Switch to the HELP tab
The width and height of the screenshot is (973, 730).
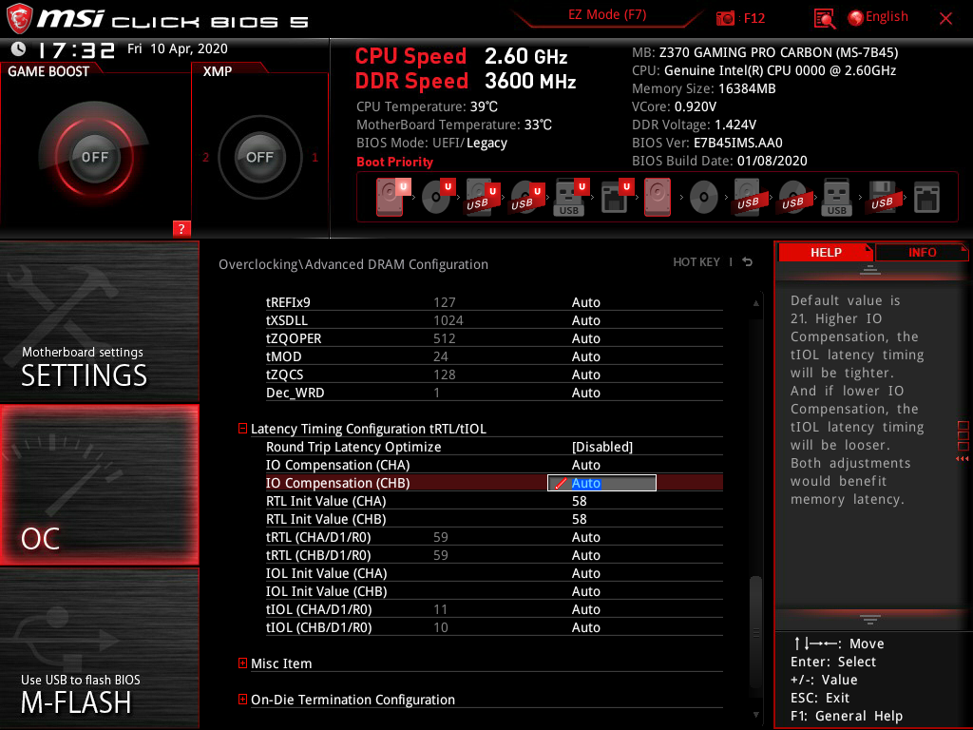[826, 253]
